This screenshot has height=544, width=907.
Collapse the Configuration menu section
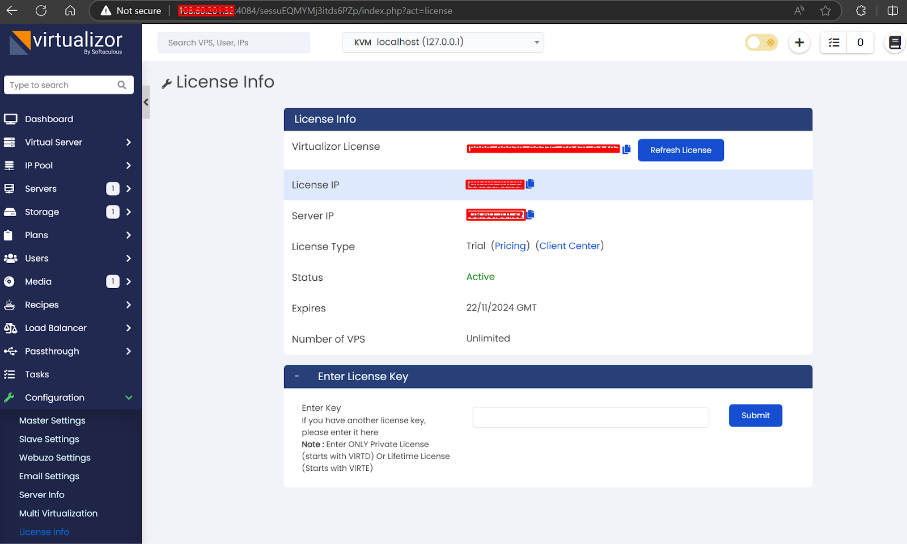coord(128,397)
